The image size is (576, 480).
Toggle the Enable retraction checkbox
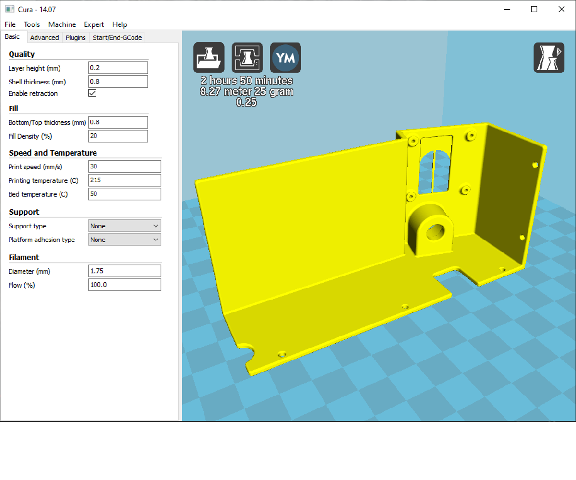93,93
